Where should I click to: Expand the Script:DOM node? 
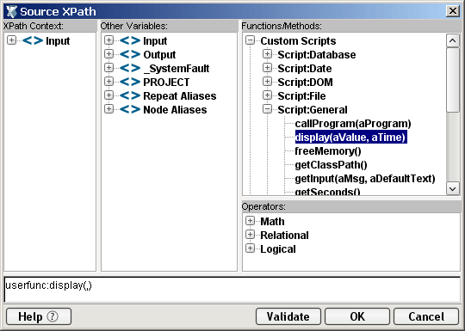click(267, 82)
